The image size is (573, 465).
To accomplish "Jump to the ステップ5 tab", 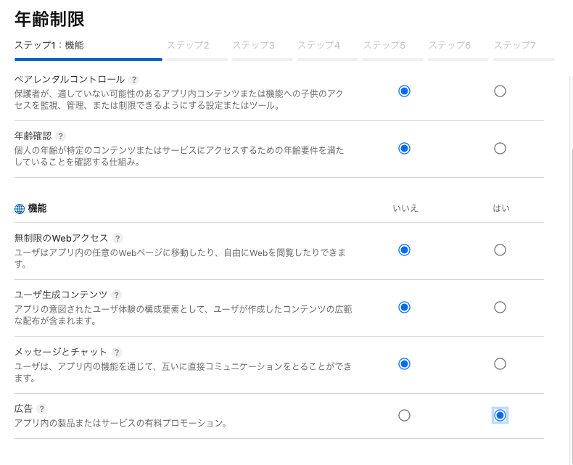I will tap(384, 45).
